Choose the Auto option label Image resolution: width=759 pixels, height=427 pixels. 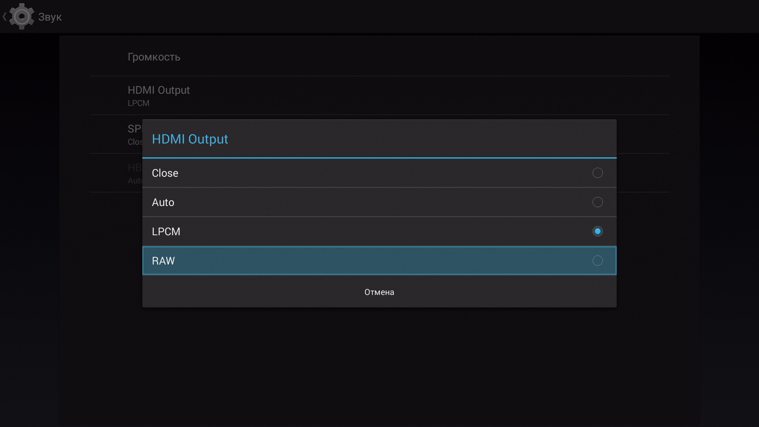[x=163, y=202]
